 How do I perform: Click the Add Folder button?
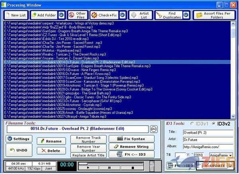44,15
